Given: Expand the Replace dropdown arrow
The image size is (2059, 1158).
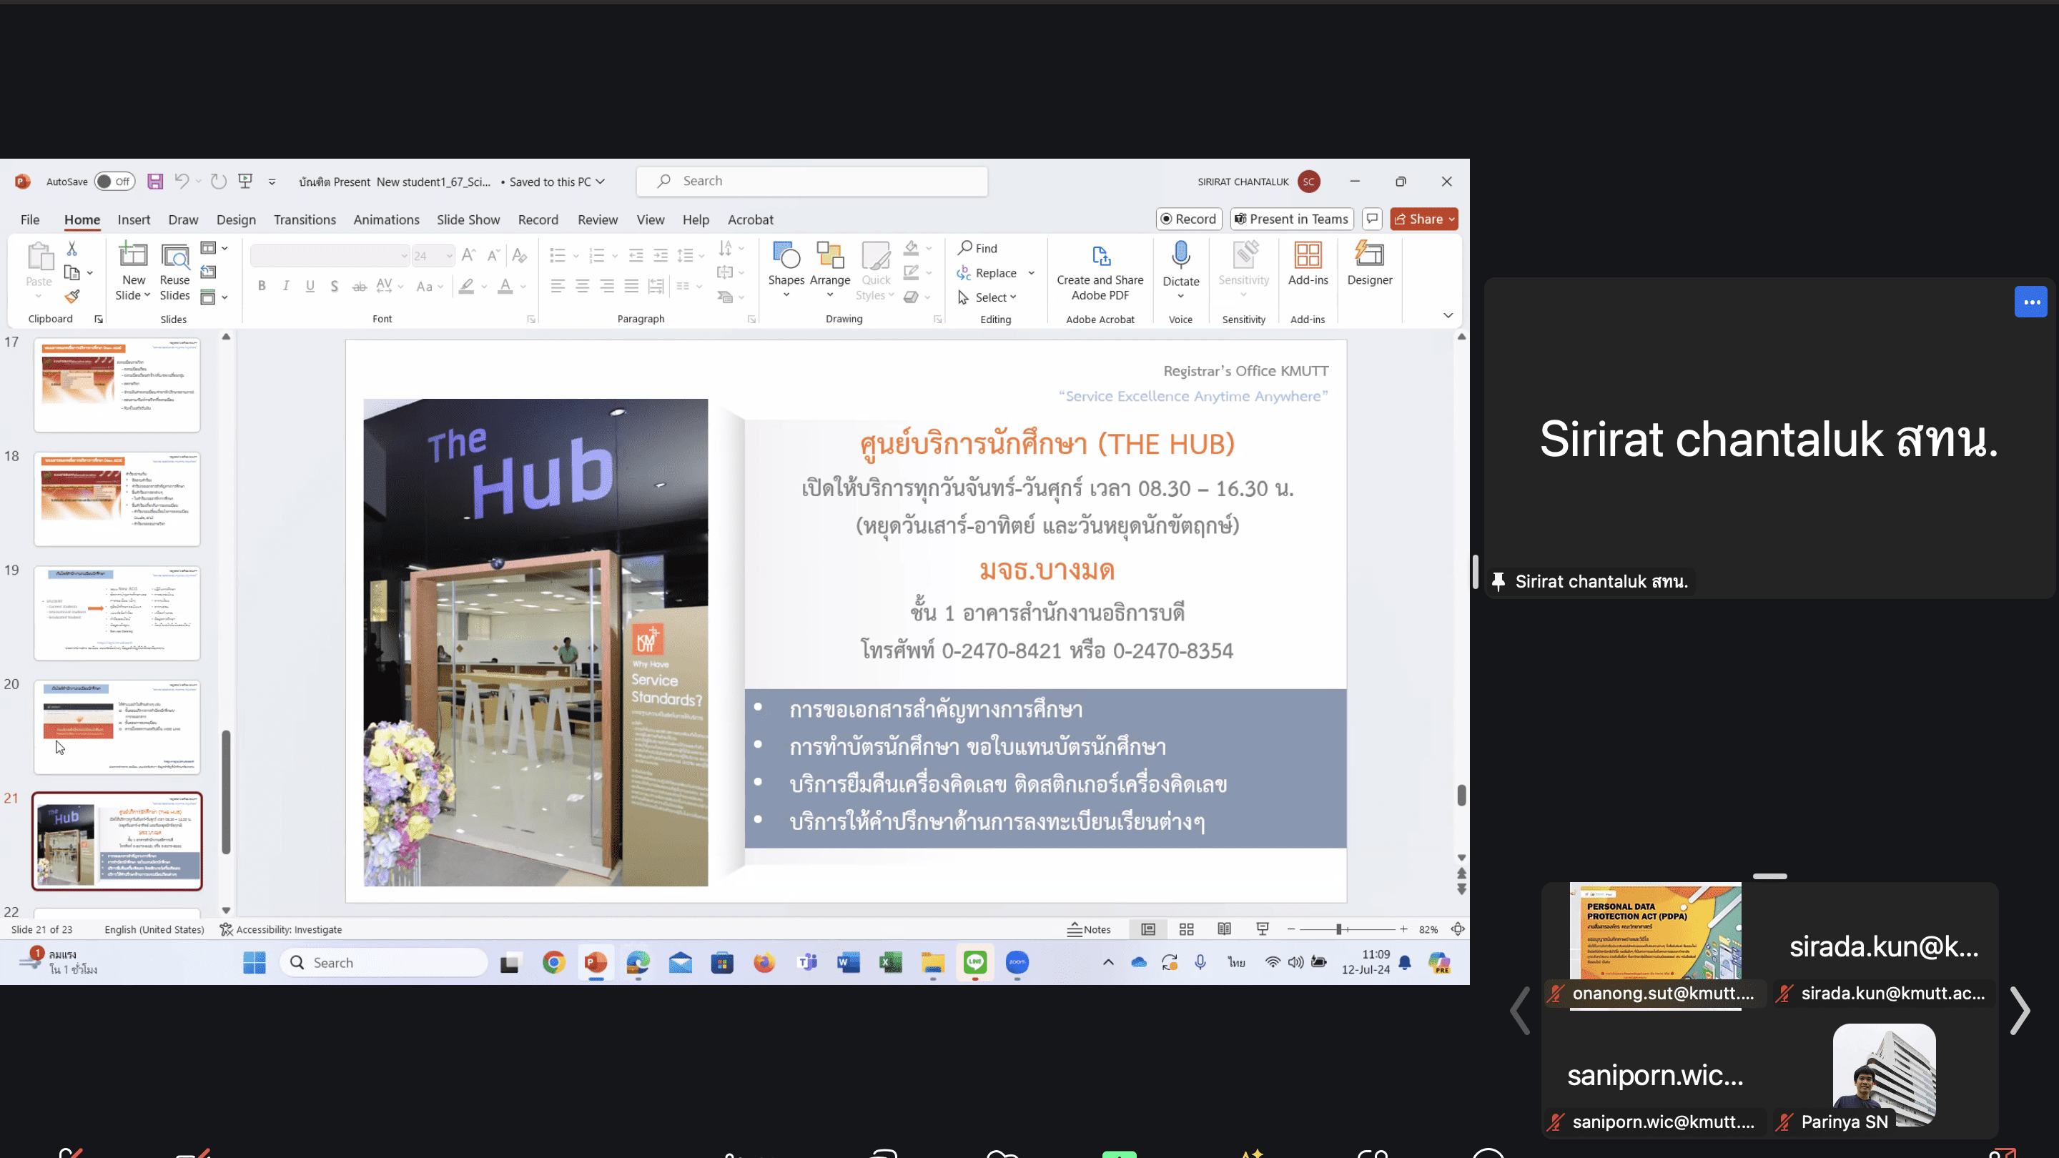Looking at the screenshot, I should click(x=1031, y=272).
